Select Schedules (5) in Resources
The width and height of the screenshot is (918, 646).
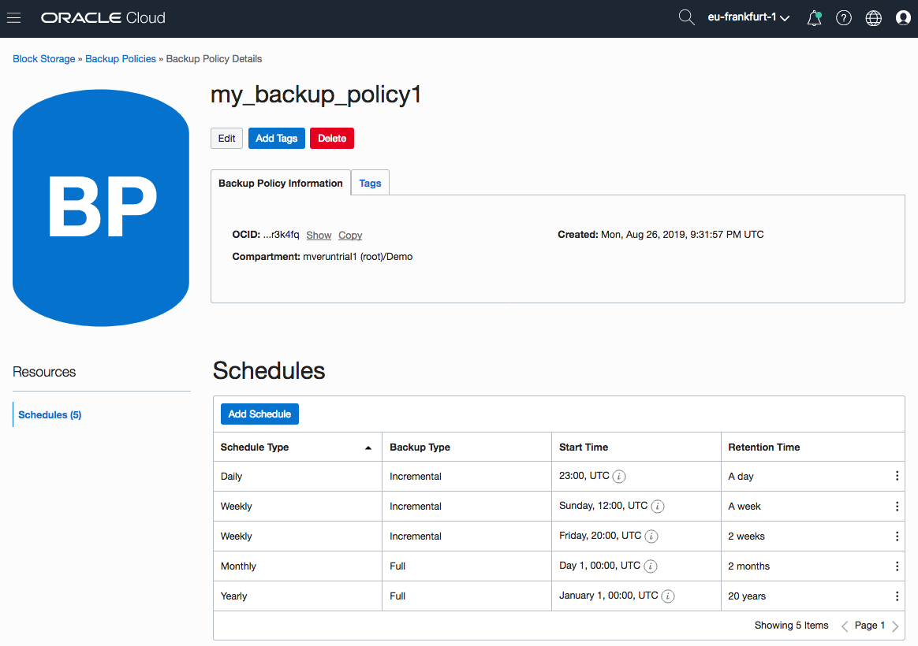pos(50,414)
